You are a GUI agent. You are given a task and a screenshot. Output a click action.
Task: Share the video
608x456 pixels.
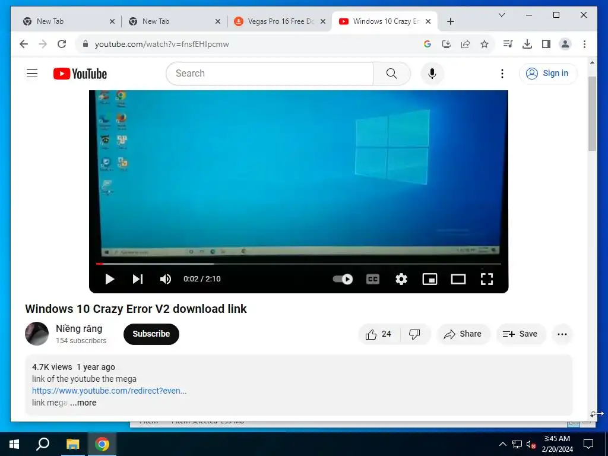(x=463, y=334)
